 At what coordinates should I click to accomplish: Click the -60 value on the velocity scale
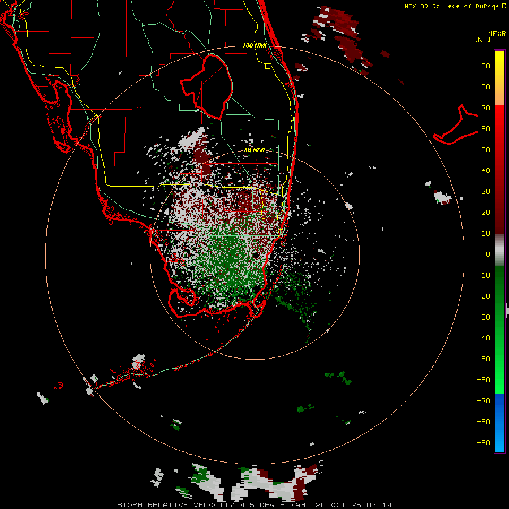(484, 380)
